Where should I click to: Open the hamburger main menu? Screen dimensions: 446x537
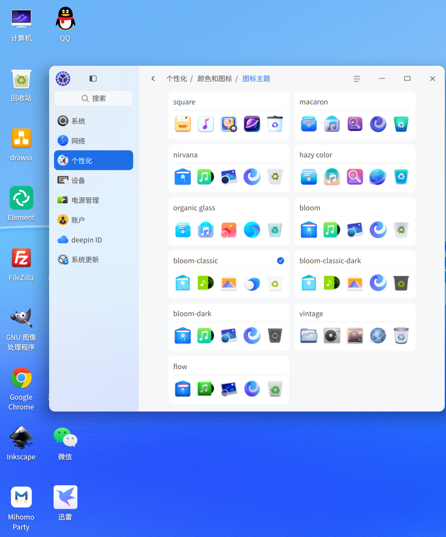[357, 78]
